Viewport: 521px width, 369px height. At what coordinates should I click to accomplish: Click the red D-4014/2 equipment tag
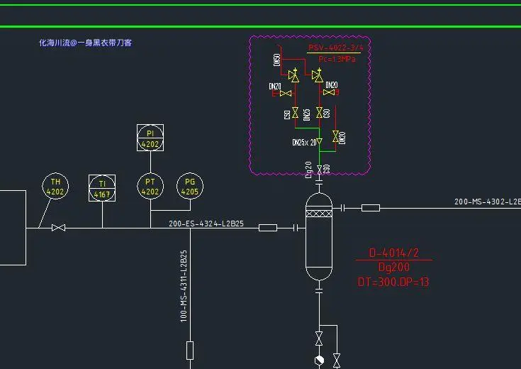click(393, 253)
